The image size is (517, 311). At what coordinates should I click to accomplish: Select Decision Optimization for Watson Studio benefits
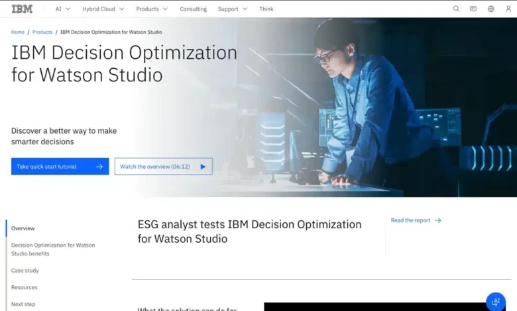tap(53, 249)
